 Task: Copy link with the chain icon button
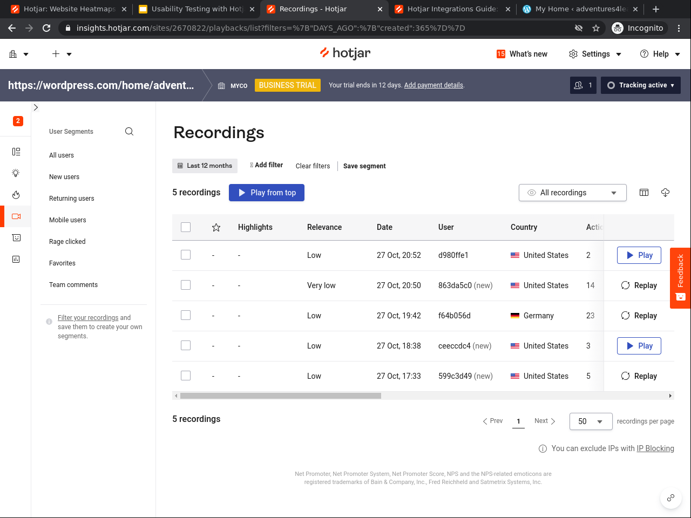(x=670, y=497)
